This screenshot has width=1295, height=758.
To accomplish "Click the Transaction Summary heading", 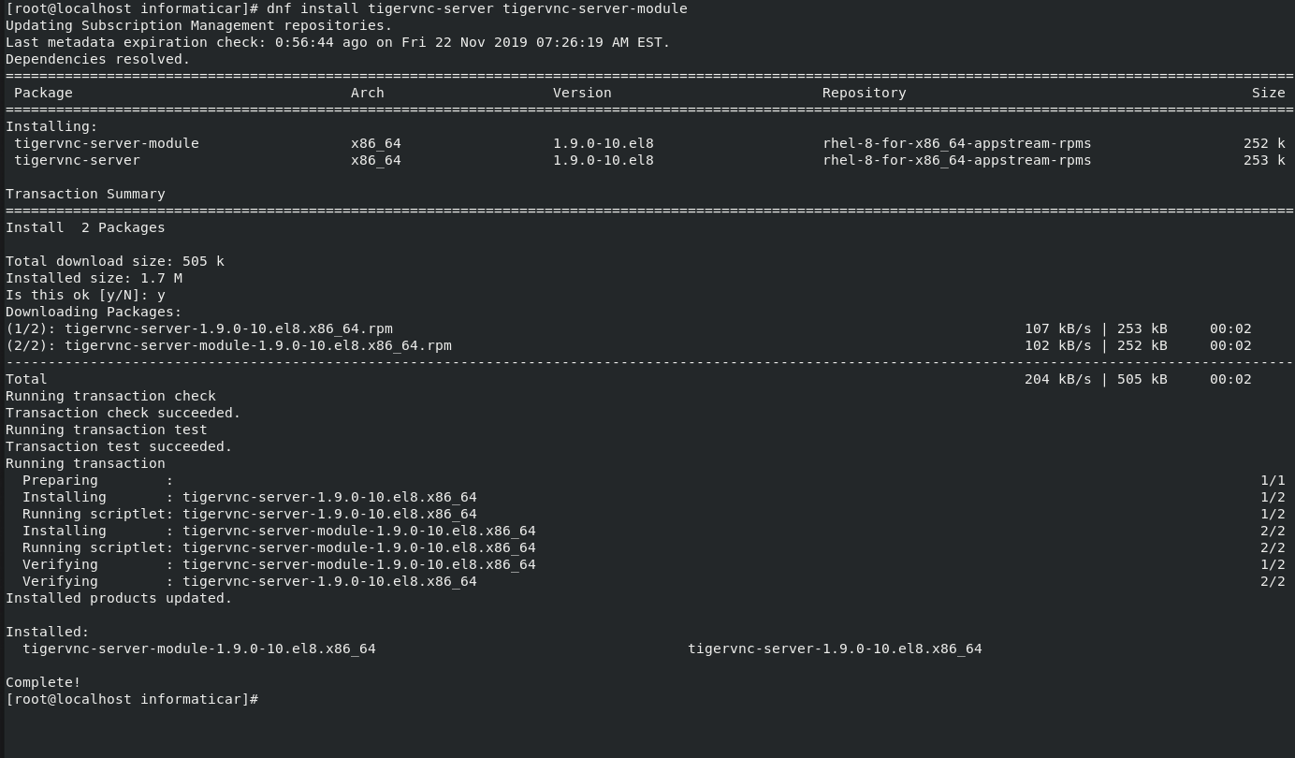I will 85,194.
